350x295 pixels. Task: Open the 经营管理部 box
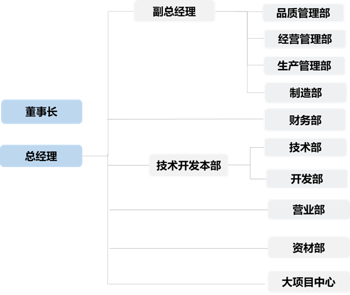305,39
